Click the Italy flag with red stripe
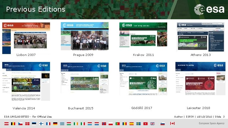228x128 pixels. pos(83,124)
